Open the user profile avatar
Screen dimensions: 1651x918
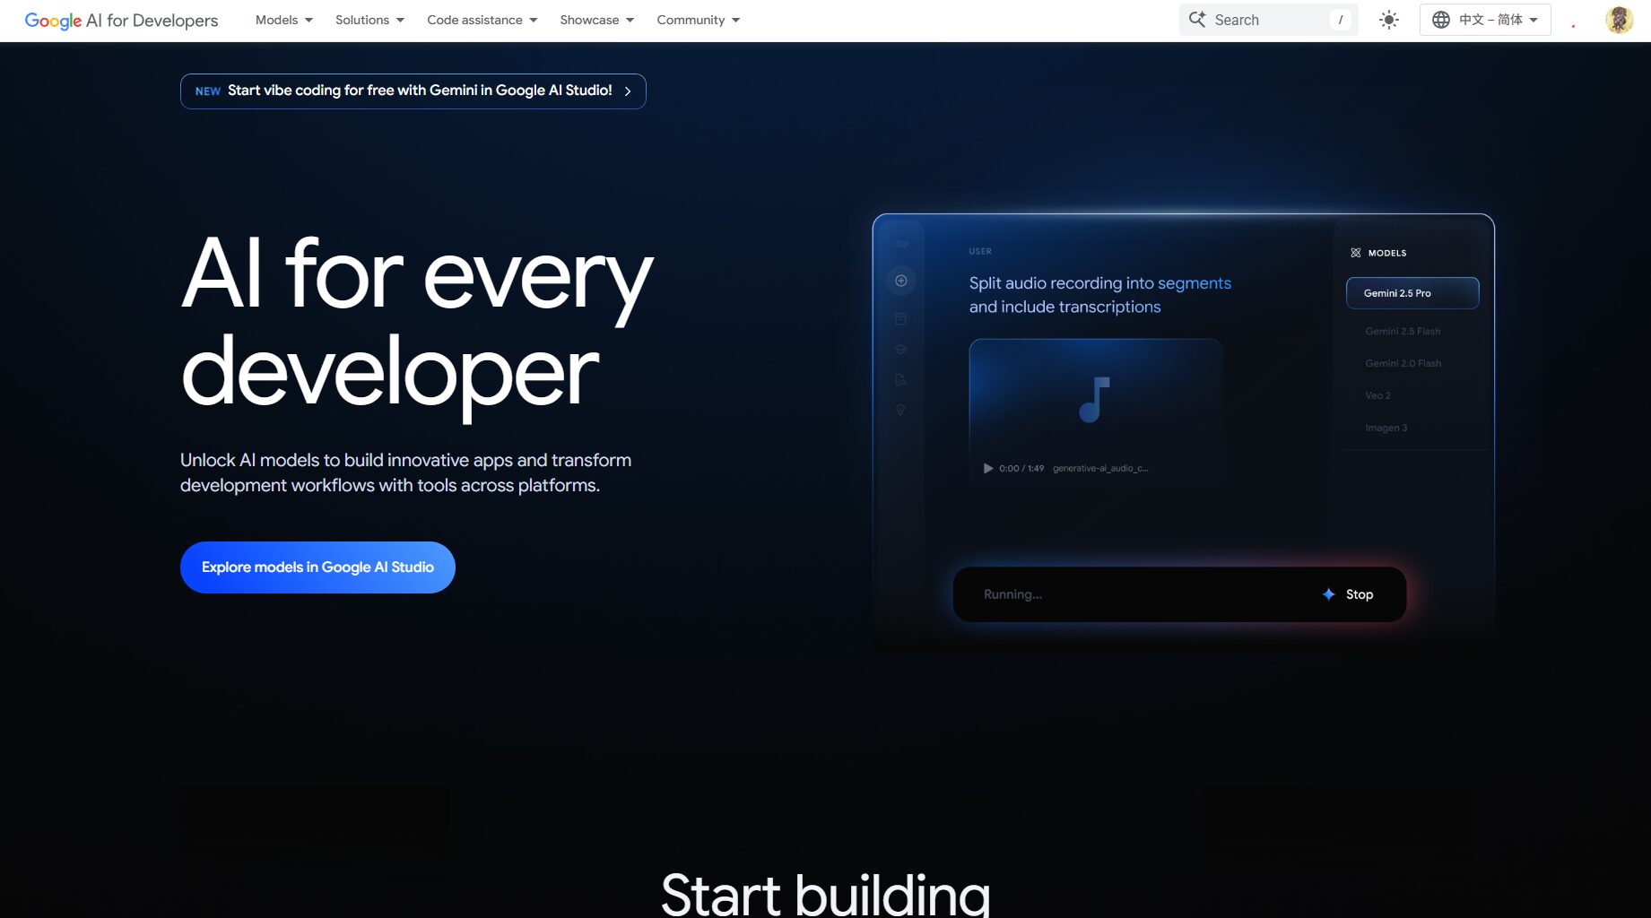pyautogui.click(x=1619, y=20)
